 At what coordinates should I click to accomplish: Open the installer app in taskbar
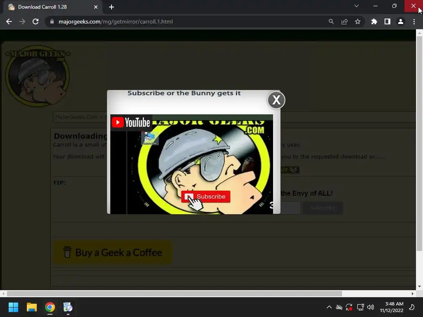point(68,307)
